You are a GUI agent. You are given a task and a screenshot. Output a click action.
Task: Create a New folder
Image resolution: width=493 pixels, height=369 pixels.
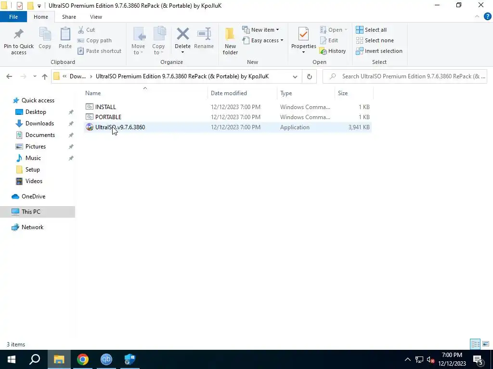point(230,41)
